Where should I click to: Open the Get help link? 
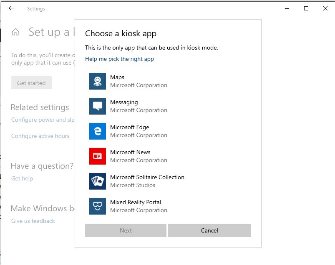[22, 178]
